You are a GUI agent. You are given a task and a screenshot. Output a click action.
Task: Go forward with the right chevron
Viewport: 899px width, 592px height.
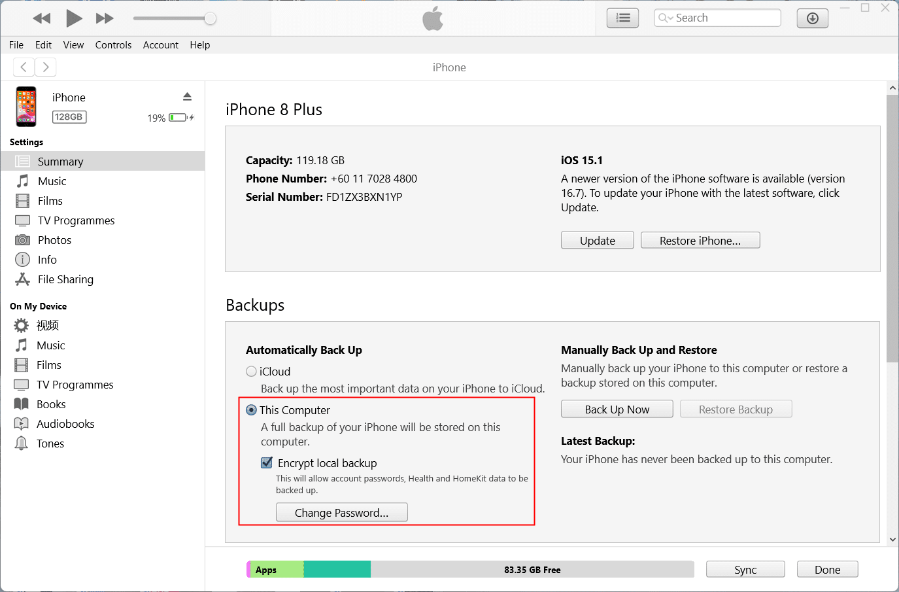(x=45, y=67)
